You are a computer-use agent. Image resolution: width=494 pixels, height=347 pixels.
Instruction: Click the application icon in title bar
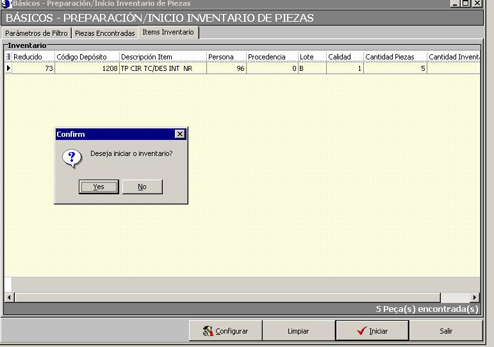6,3
